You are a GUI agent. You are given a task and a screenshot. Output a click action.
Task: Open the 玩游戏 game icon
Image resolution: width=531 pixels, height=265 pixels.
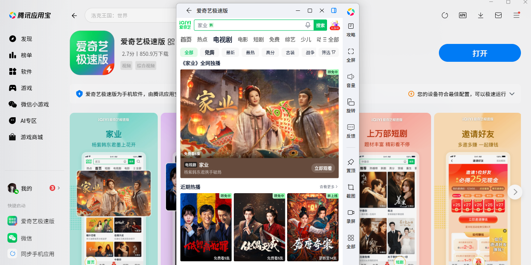tap(334, 25)
